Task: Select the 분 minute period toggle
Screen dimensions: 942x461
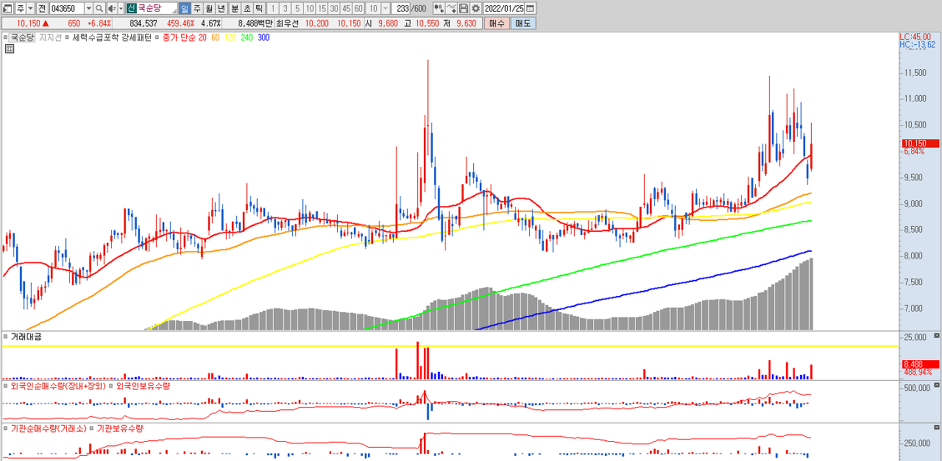Action: click(235, 8)
